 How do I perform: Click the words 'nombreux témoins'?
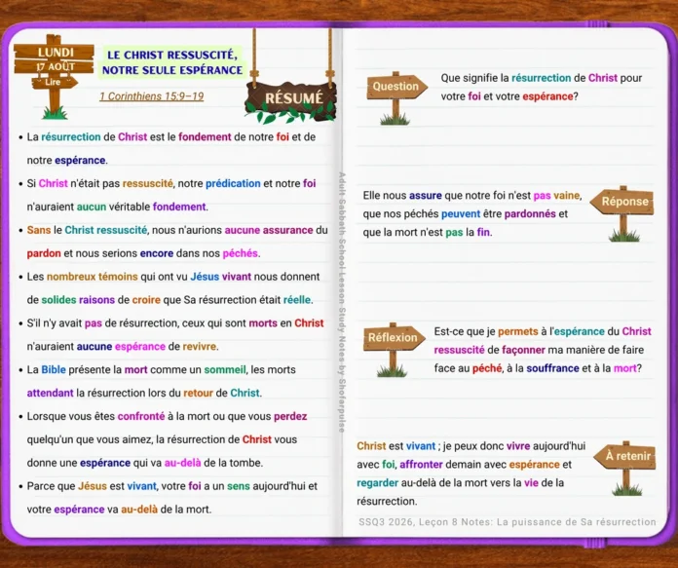point(93,277)
